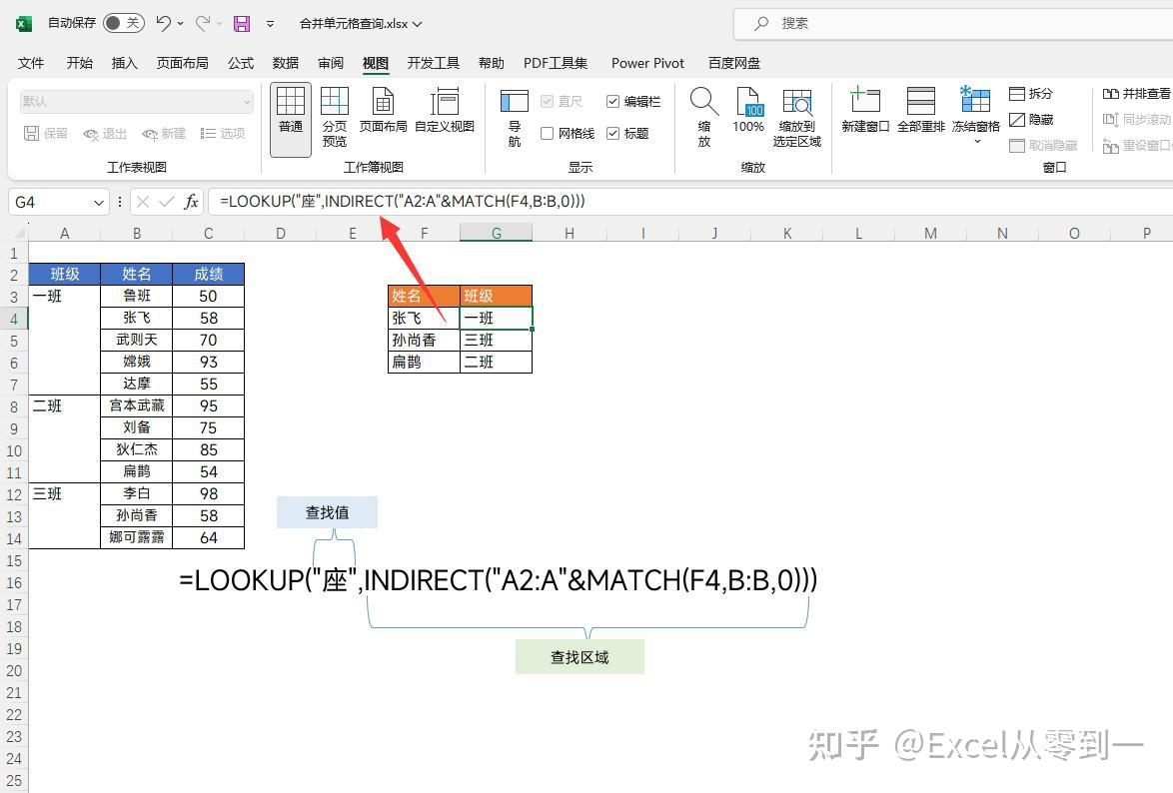Viewport: 1173px width, 793px height.
Task: Switch to the 插入 Insert tab
Action: coord(124,63)
